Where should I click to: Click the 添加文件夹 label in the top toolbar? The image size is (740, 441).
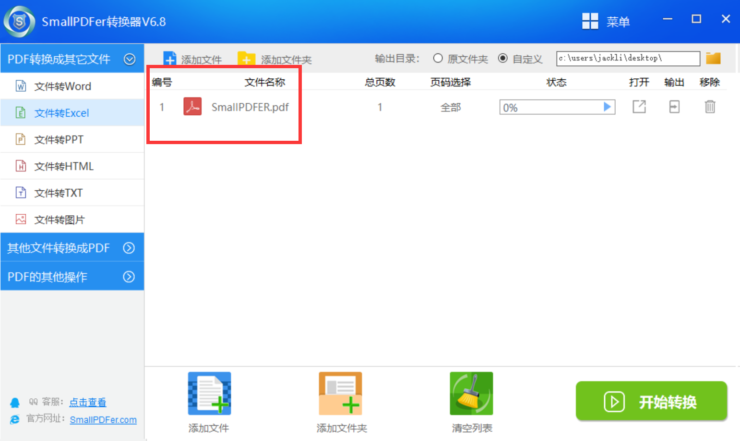[x=286, y=60]
